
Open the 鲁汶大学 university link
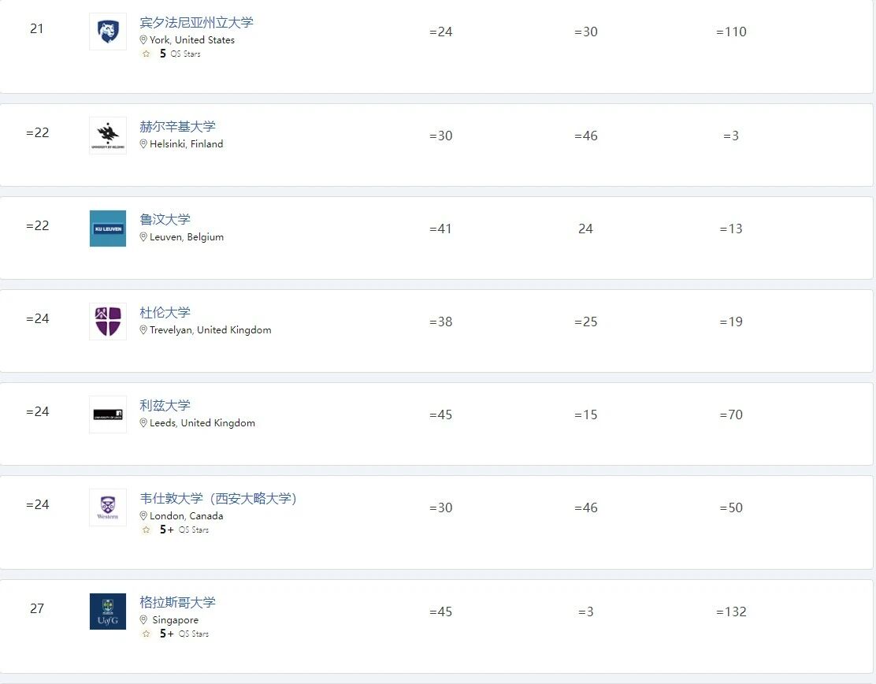(165, 220)
